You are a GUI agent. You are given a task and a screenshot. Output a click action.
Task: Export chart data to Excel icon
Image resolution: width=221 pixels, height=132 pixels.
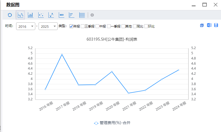tap(209, 25)
